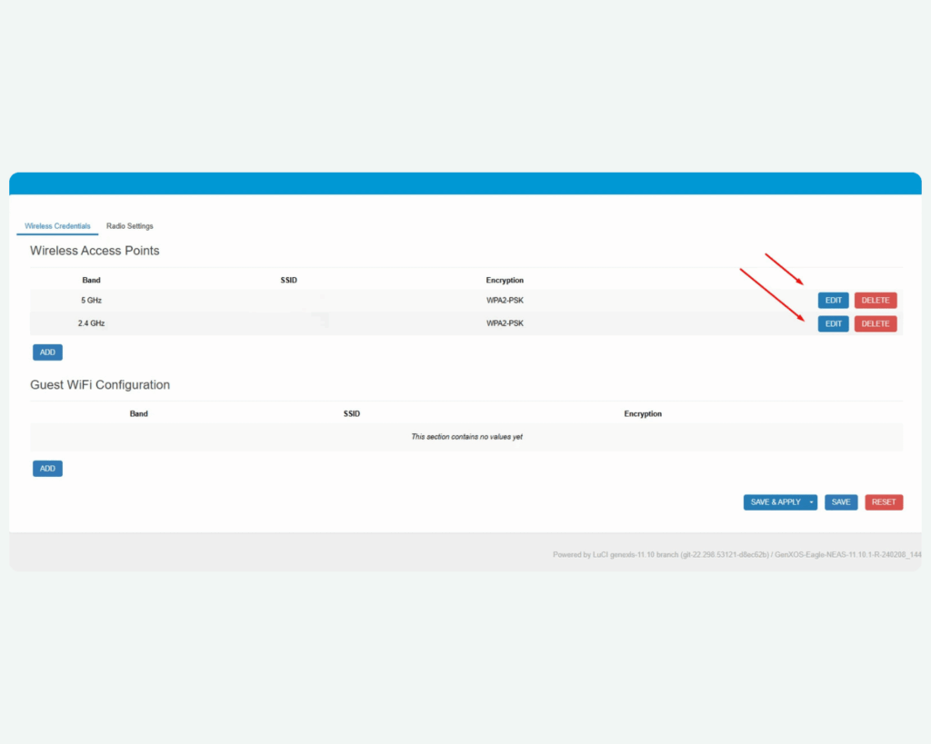
Task: Delete the 2.4 GHz access point
Action: 876,324
